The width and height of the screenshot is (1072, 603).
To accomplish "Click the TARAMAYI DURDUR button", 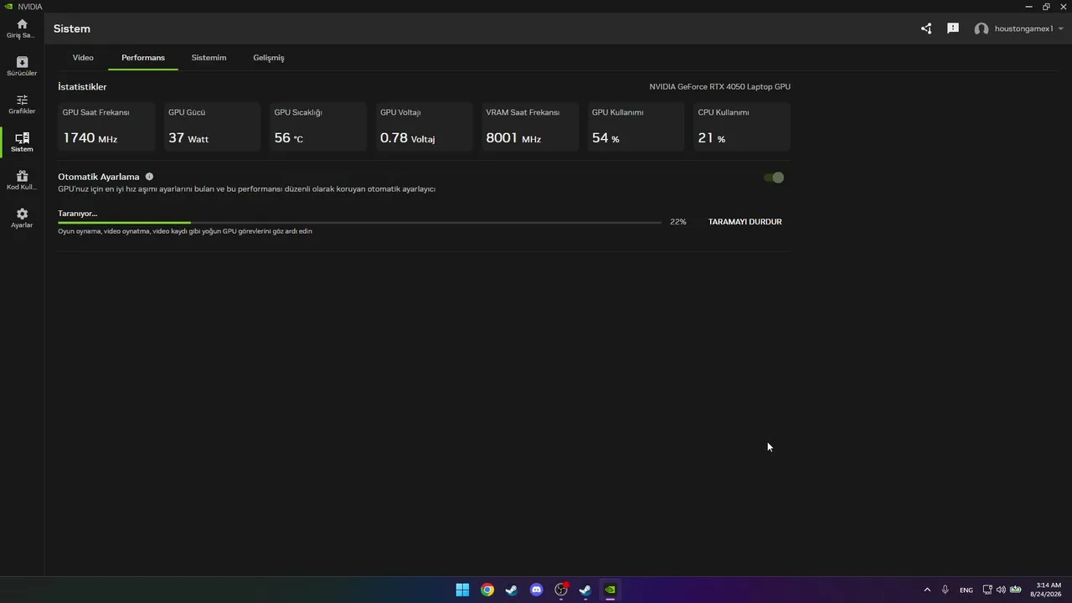I will pos(745,222).
